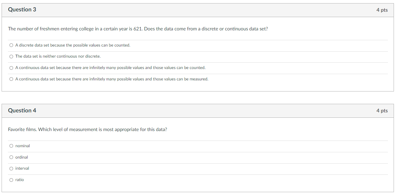Click the Question 4 heading

coord(22,110)
